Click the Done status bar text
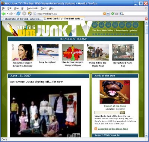 [4, 139]
